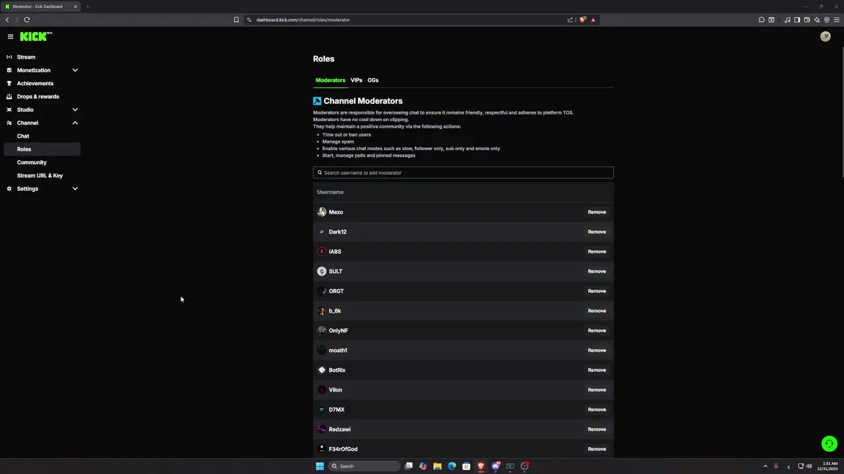
Task: Remove moderator b_6k
Action: pyautogui.click(x=597, y=311)
